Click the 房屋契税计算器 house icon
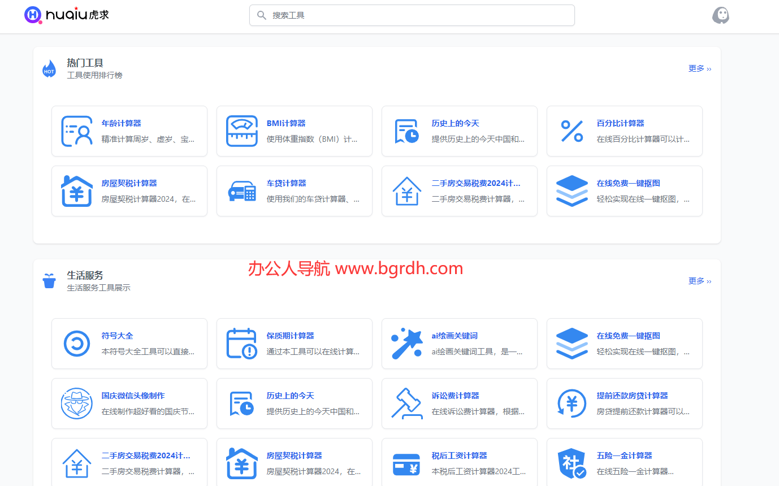Image resolution: width=779 pixels, height=486 pixels. coord(76,190)
